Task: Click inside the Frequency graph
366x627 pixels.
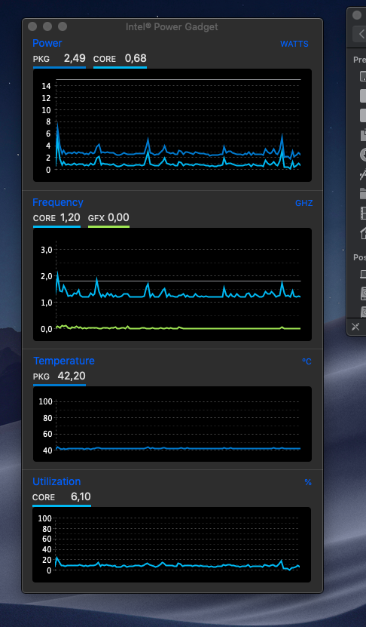Action: 172,284
